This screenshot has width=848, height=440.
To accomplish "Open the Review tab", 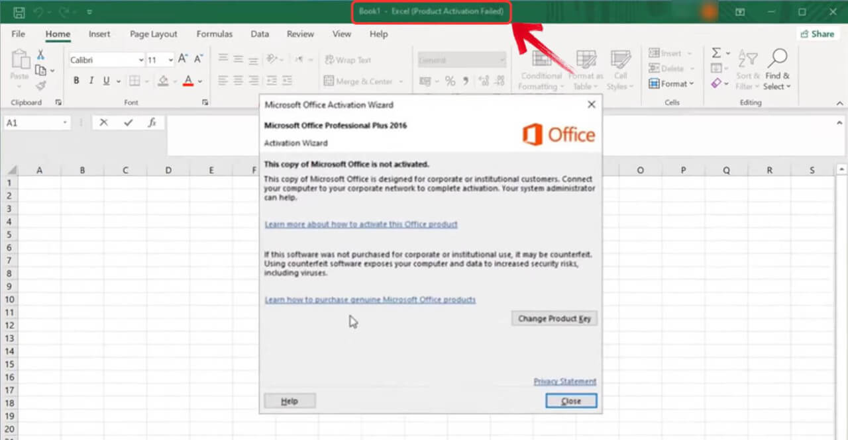I will point(300,34).
